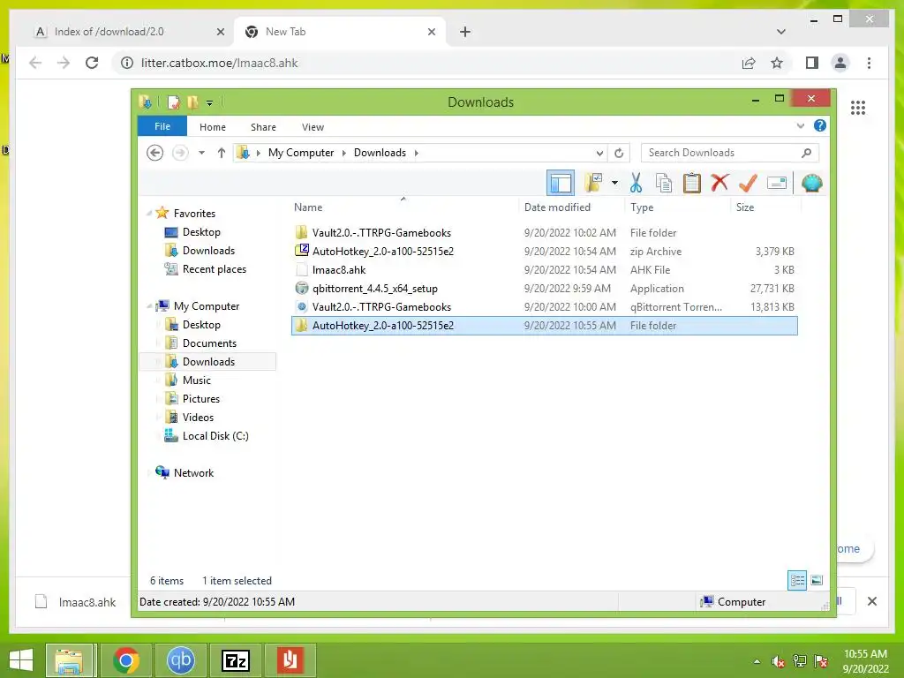Open the File menu tab
Image resolution: width=904 pixels, height=678 pixels.
[x=162, y=126]
